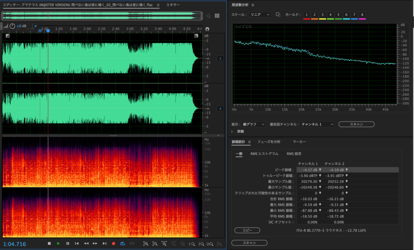The width and height of the screenshot is (414, 250).
Task: Zoom in amplitude icon
Action: pyautogui.click(x=146, y=244)
